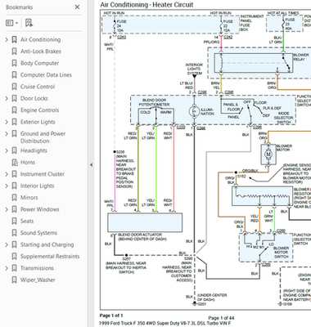Image resolution: width=311 pixels, height=327 pixels.
Task: Click the Anti-Lock Brakes bookmark icon
Action: 14,52
